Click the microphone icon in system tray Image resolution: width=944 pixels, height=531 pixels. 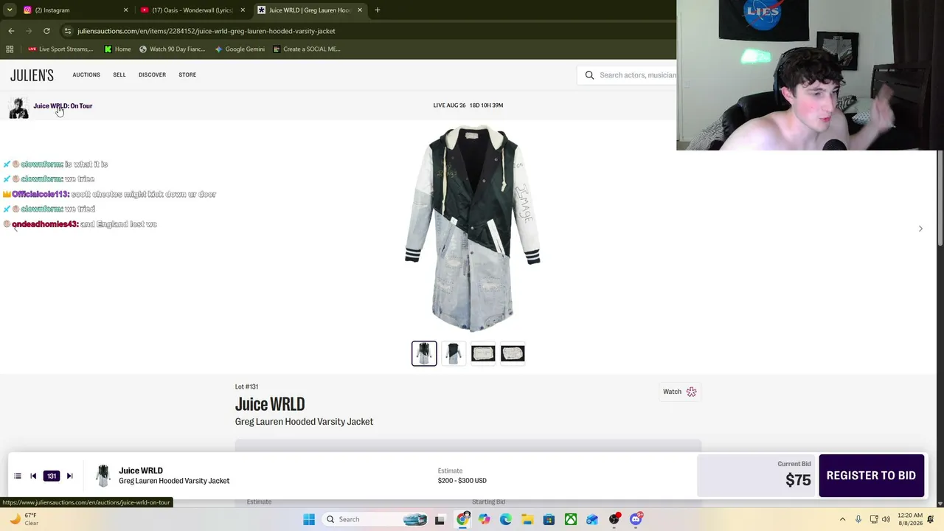click(x=858, y=519)
